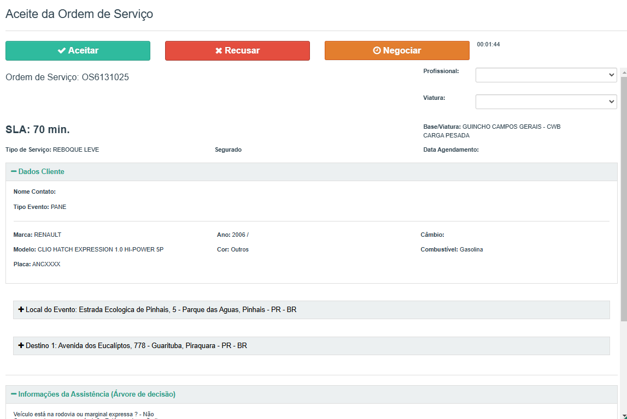
Task: Click the scrollbar up arrow
Action: point(623,71)
